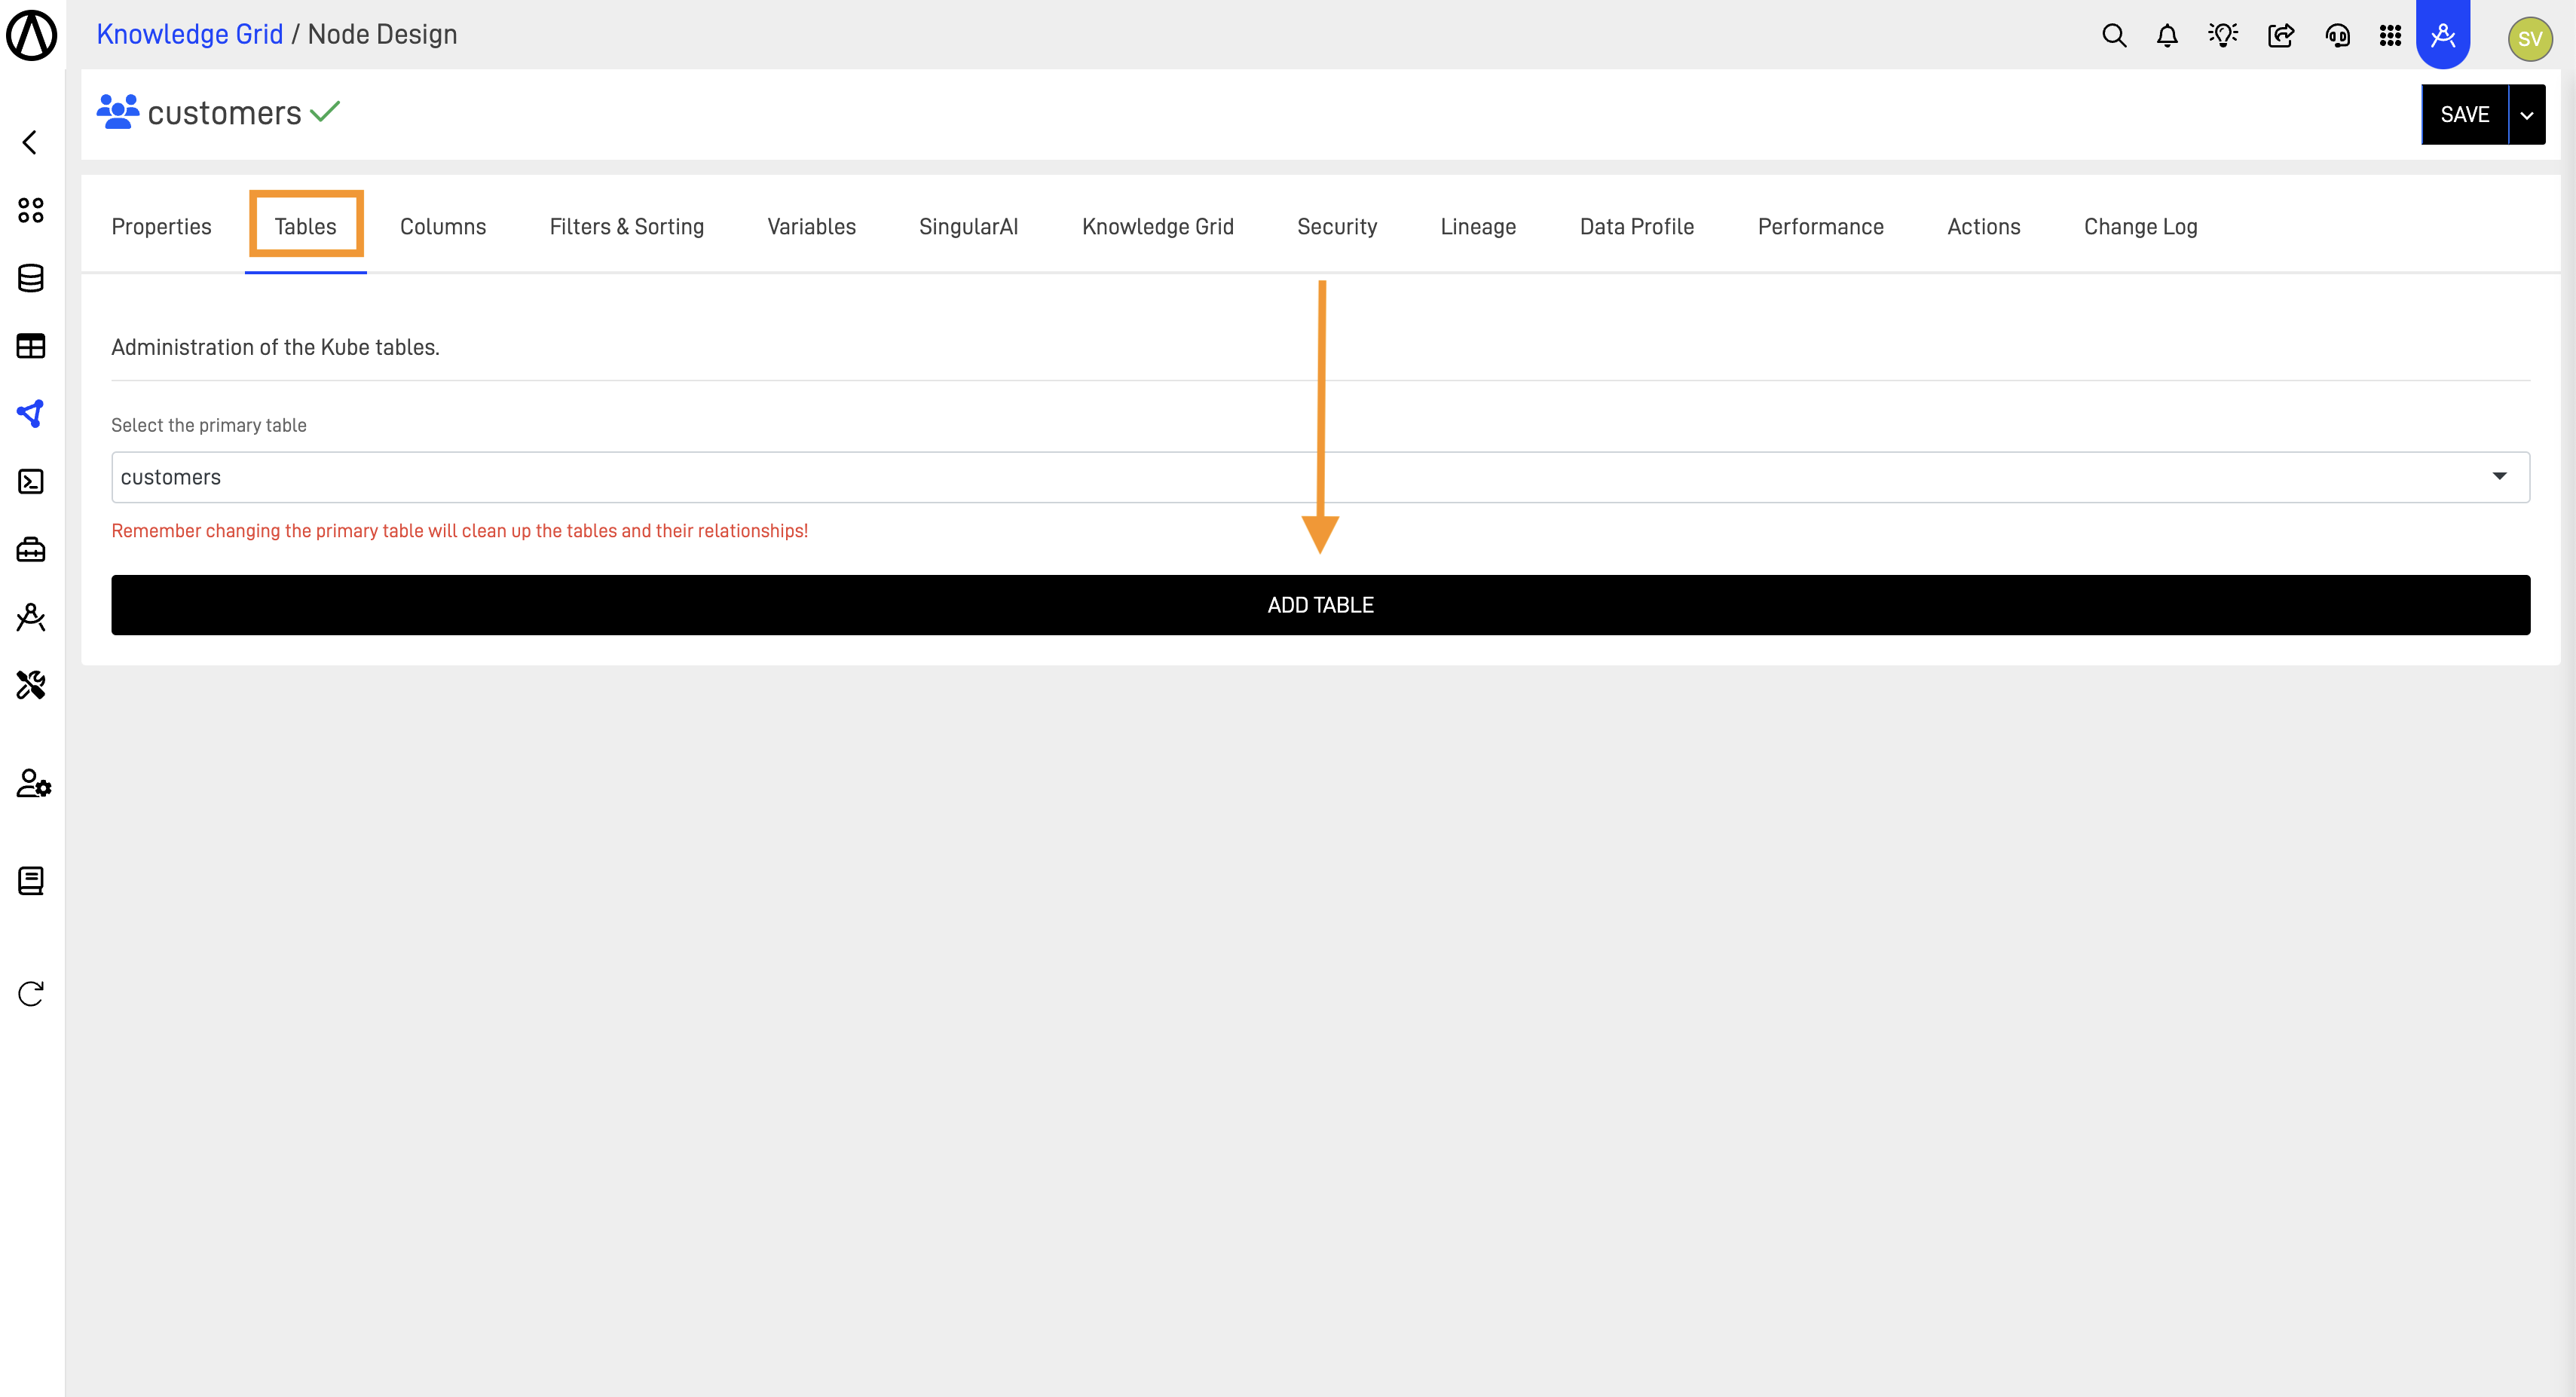Open the compass design icon in sidebar
Viewport: 2576px width, 1397px height.
31,617
